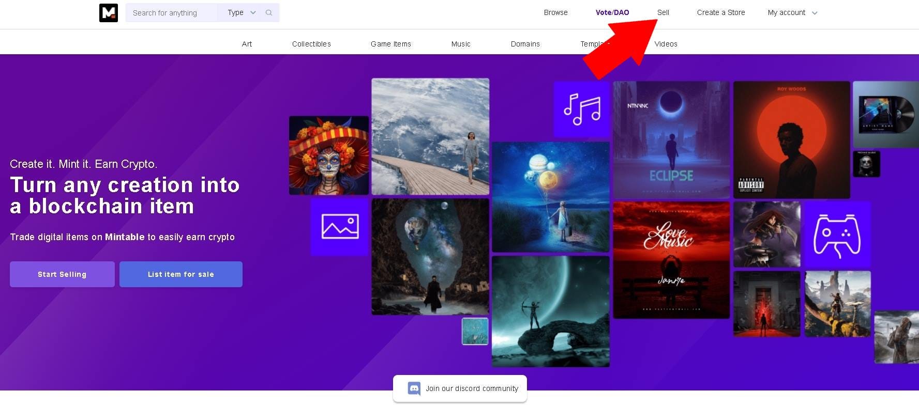919x407 pixels.
Task: Click List item for sale button
Action: coord(181,274)
